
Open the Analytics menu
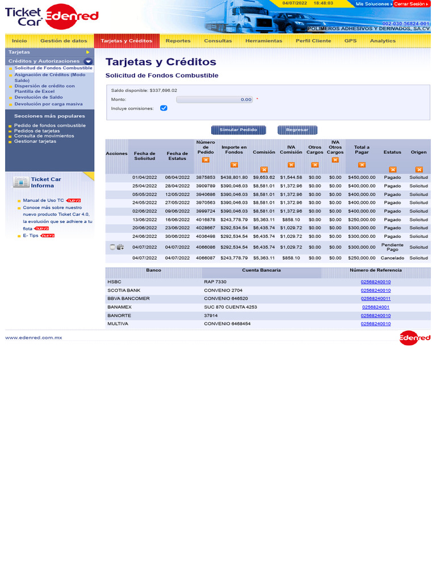coord(383,41)
